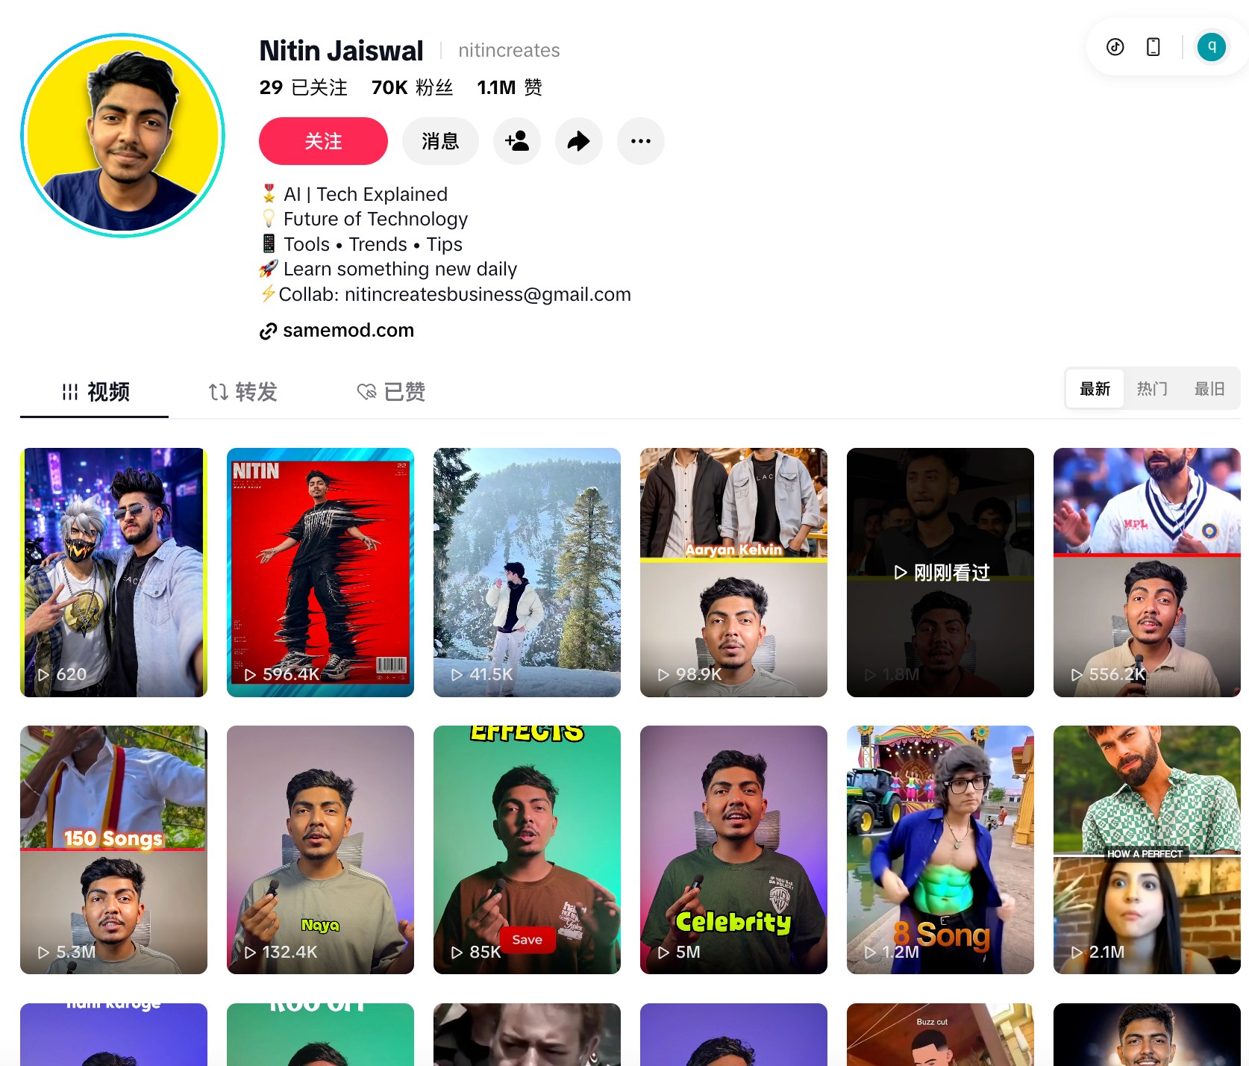Open the 8 Song video thumbnail

click(940, 850)
